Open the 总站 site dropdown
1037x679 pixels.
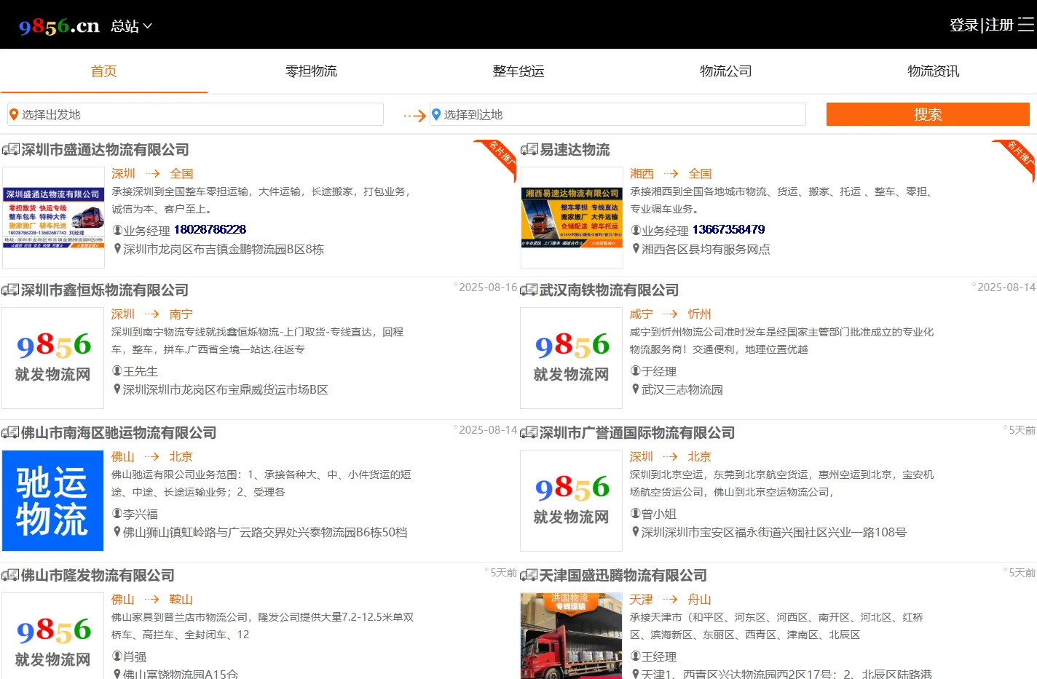(x=131, y=26)
